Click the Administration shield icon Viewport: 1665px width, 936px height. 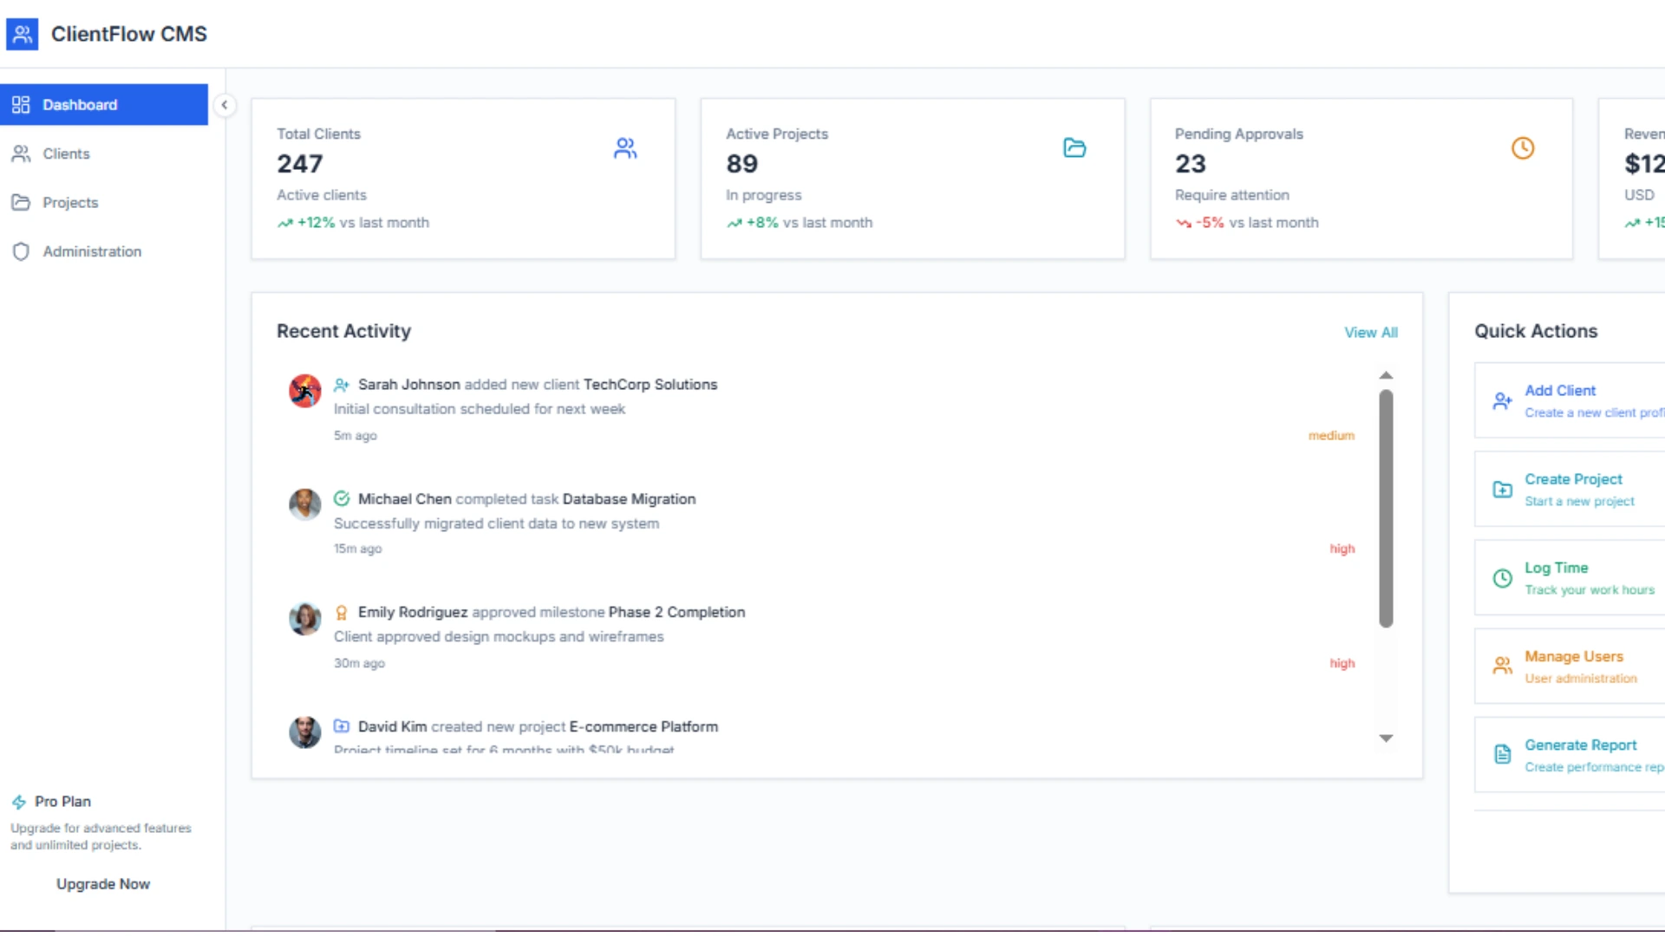coord(21,251)
